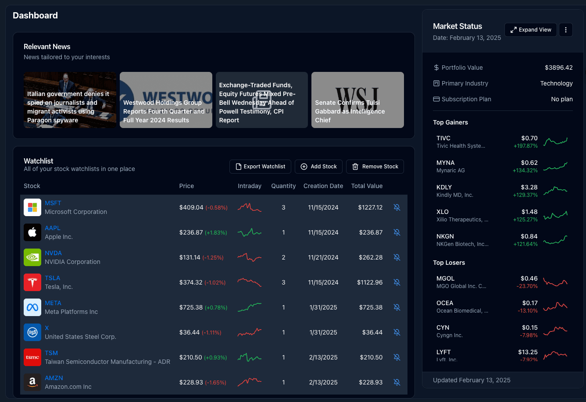Toggle the alert bell for TSM
This screenshot has width=586, height=402.
tap(397, 357)
